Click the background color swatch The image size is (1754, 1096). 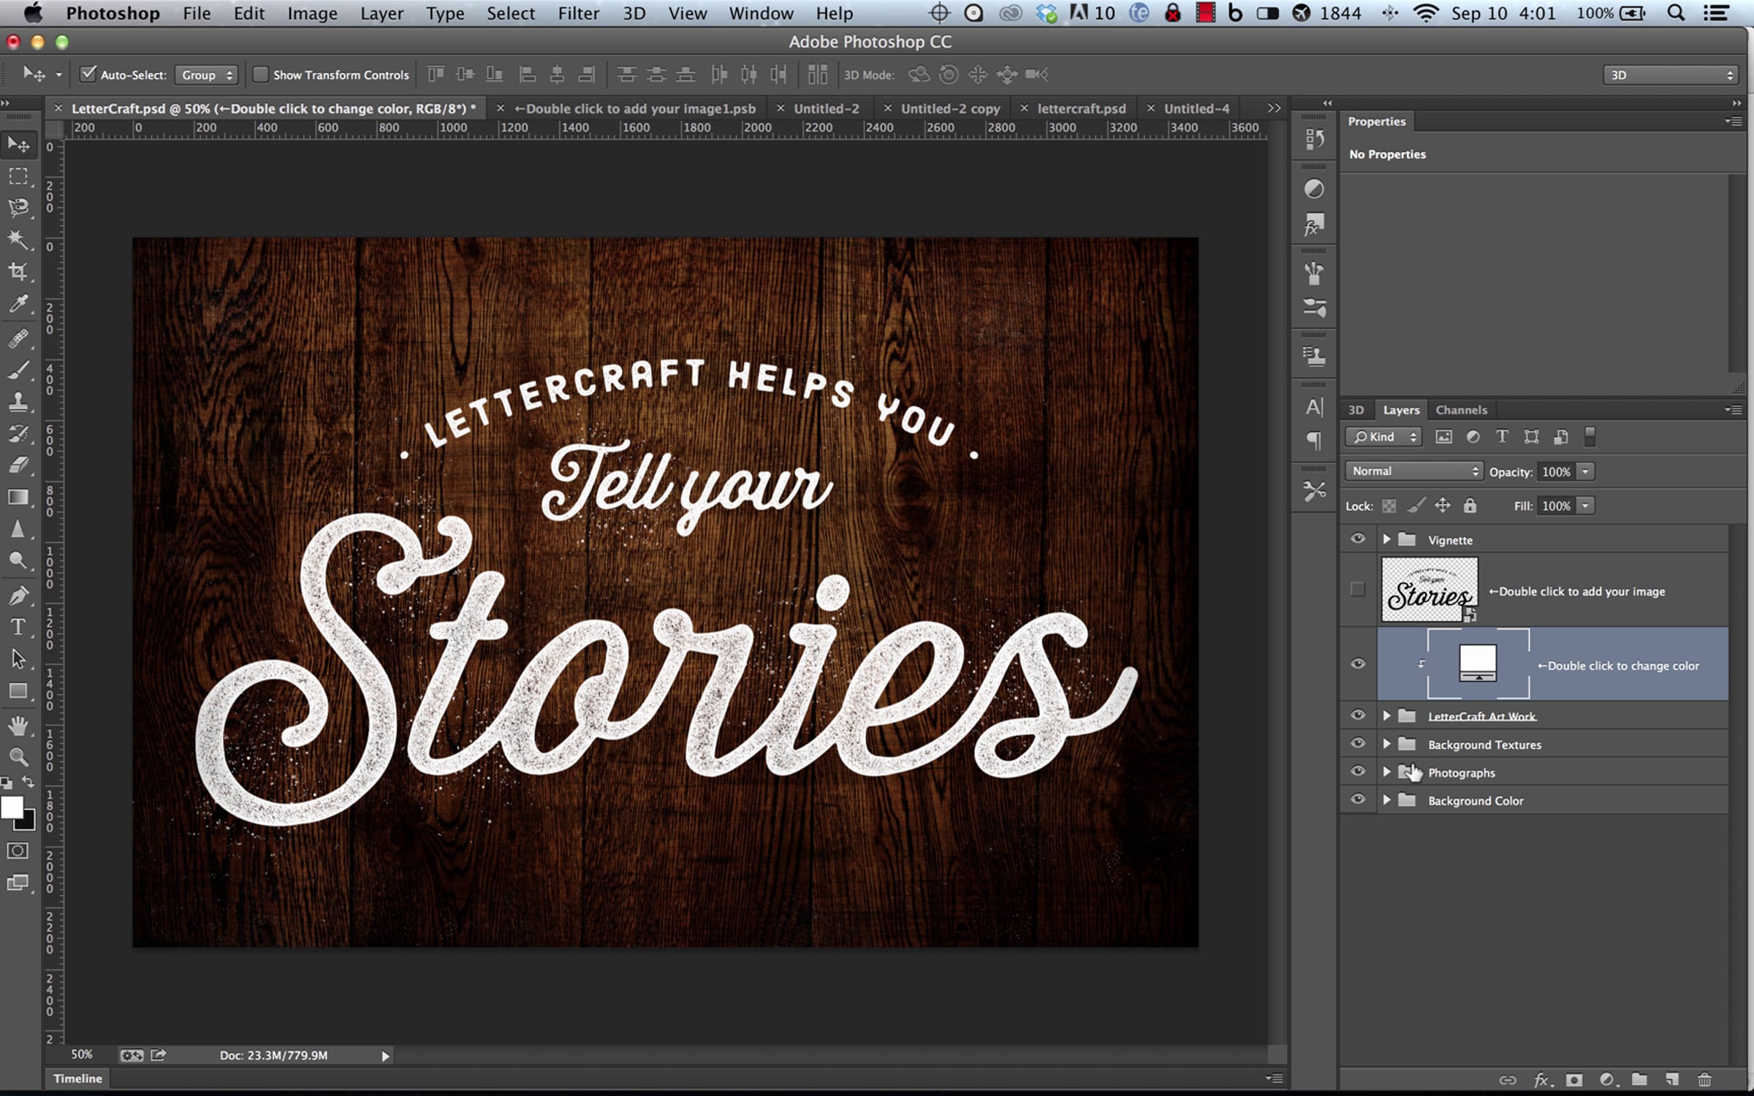[x=28, y=822]
